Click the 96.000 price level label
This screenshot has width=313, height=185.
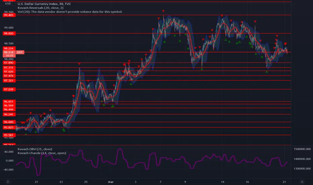pyautogui.click(x=9, y=122)
